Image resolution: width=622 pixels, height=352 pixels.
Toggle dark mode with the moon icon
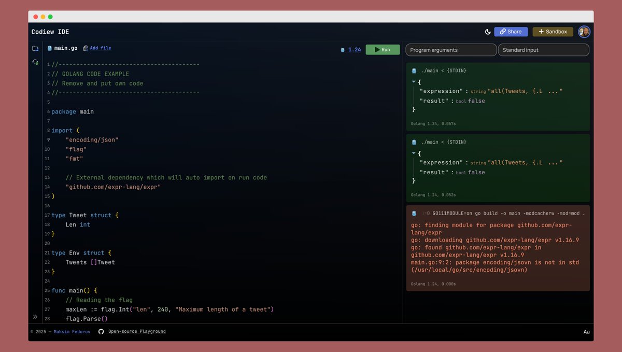pos(488,32)
